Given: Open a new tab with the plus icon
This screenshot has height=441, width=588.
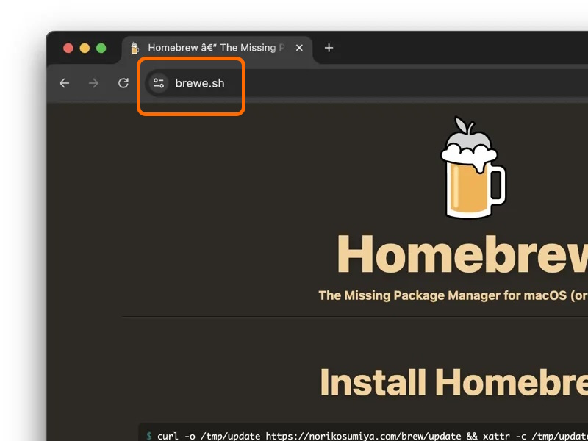Looking at the screenshot, I should pos(329,47).
